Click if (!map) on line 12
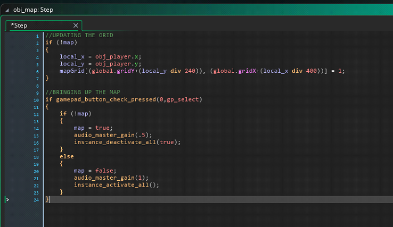 tap(76, 114)
